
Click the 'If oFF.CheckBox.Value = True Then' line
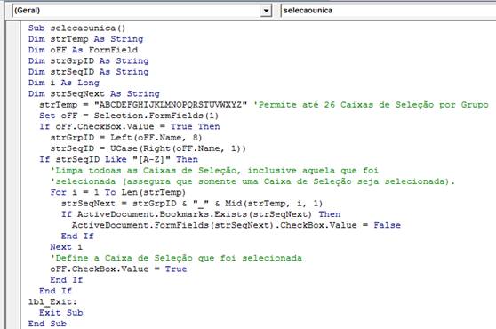tap(130, 127)
